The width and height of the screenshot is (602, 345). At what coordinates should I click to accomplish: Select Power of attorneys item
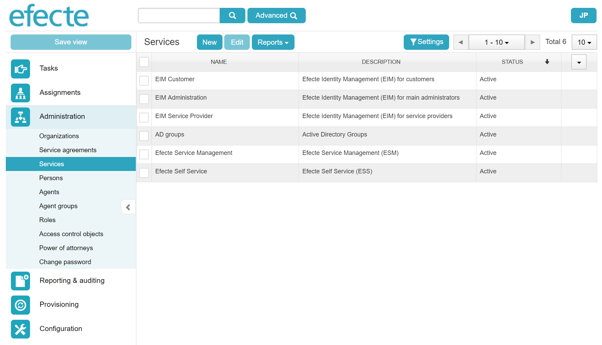point(71,248)
